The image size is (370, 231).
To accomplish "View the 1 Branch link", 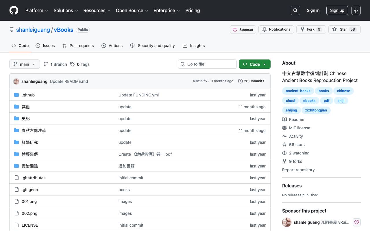I will point(55,64).
